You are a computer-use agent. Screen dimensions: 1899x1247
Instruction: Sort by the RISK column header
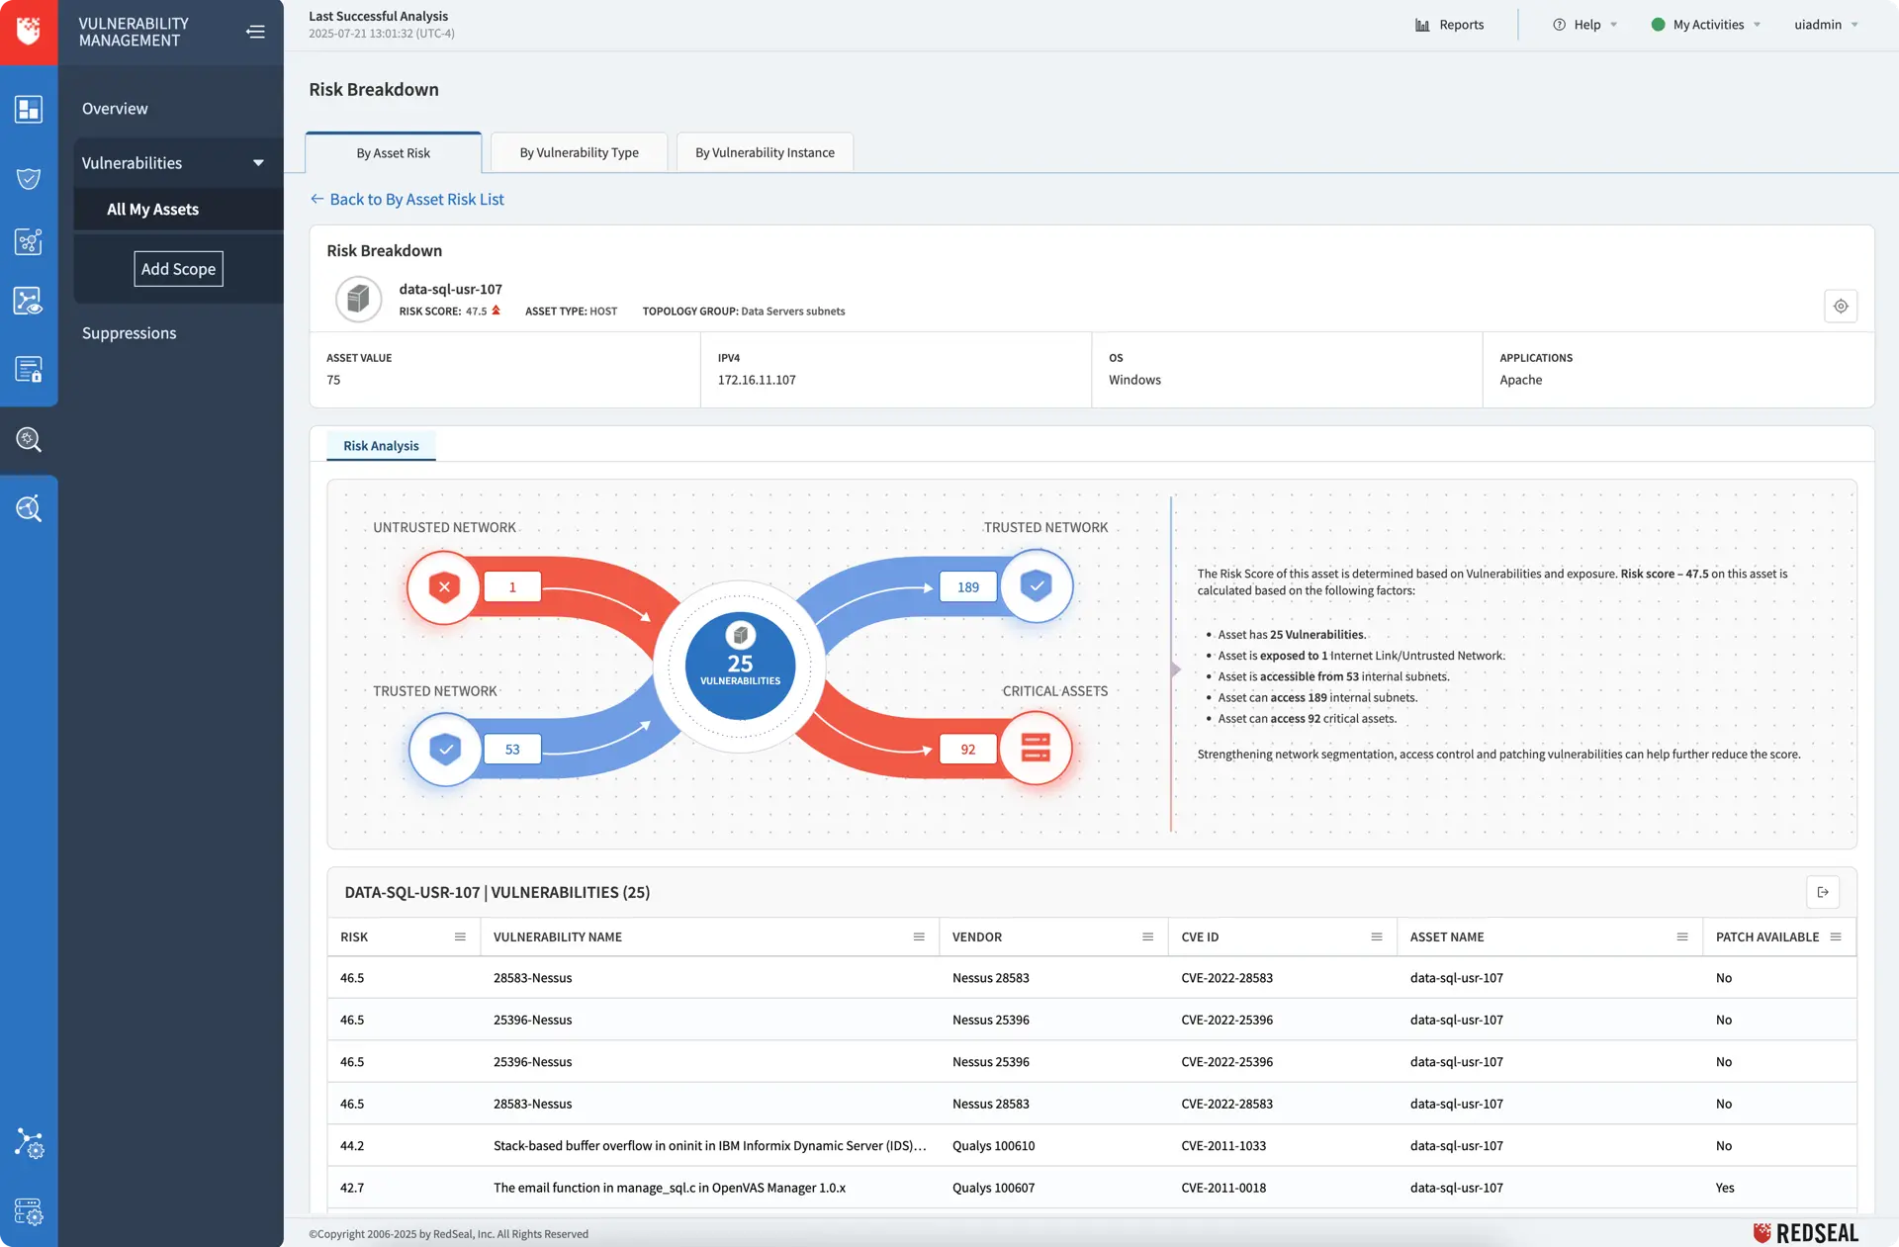pos(354,936)
